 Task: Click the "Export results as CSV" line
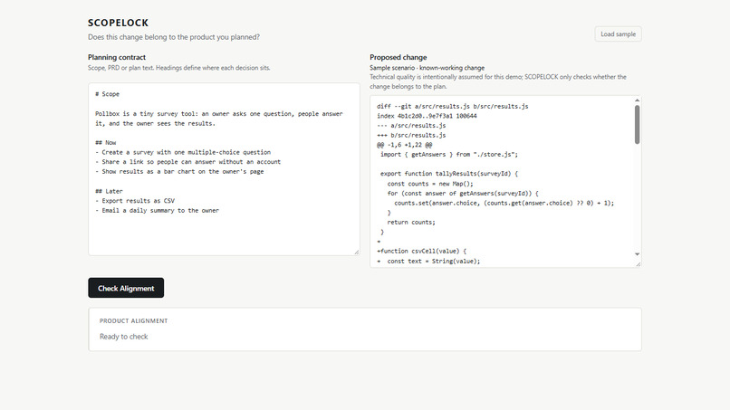point(135,201)
